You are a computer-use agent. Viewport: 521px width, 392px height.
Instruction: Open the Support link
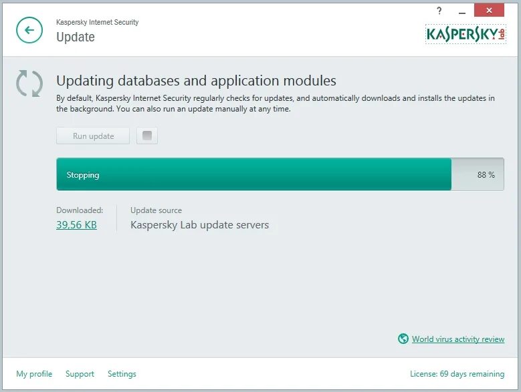point(80,374)
